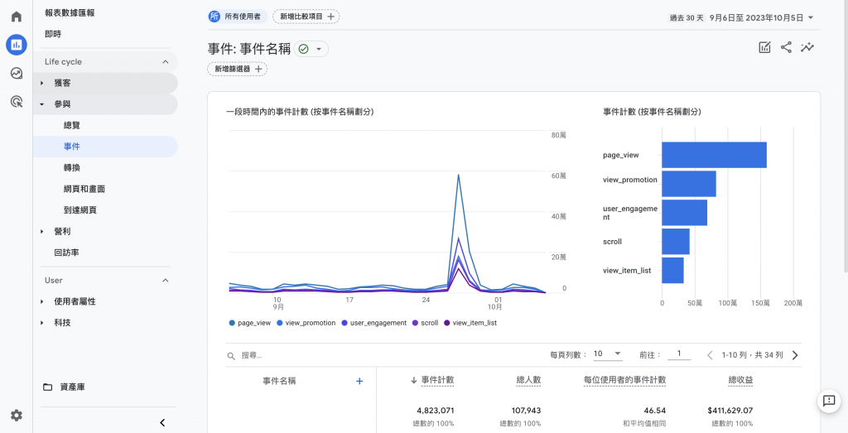Screen dimensions: 848x433
Task: Click the view_promotion bar in bar chart
Action: click(689, 184)
